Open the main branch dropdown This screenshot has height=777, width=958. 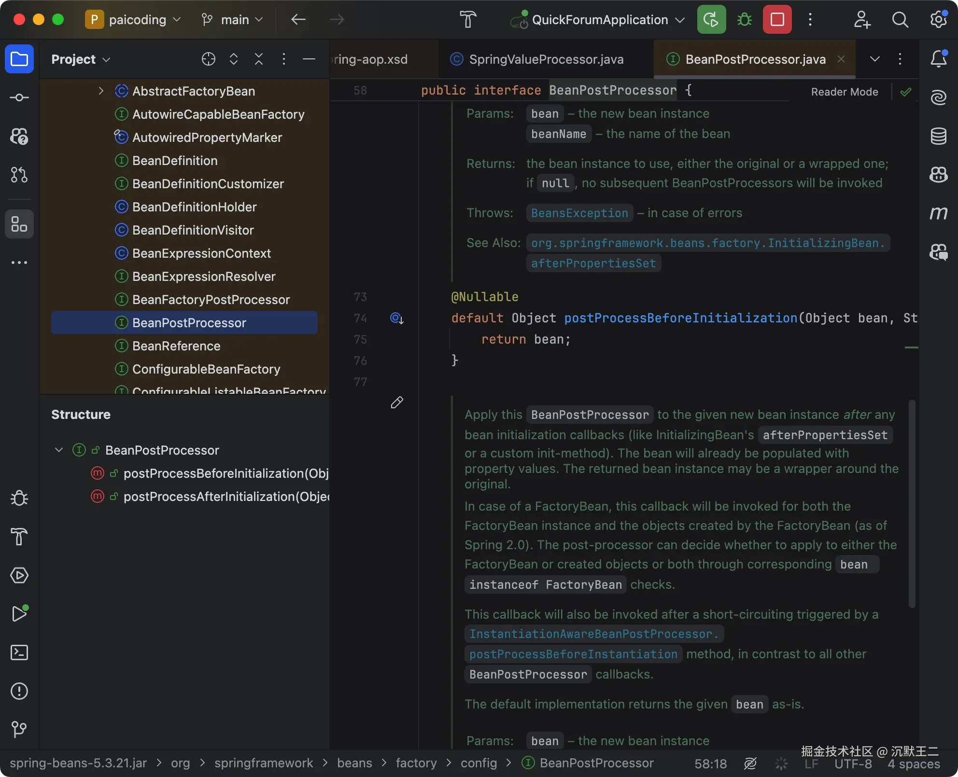tap(232, 19)
